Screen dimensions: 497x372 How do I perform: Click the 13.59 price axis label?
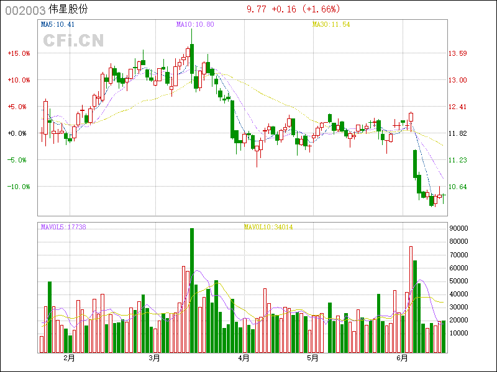tap(458, 53)
